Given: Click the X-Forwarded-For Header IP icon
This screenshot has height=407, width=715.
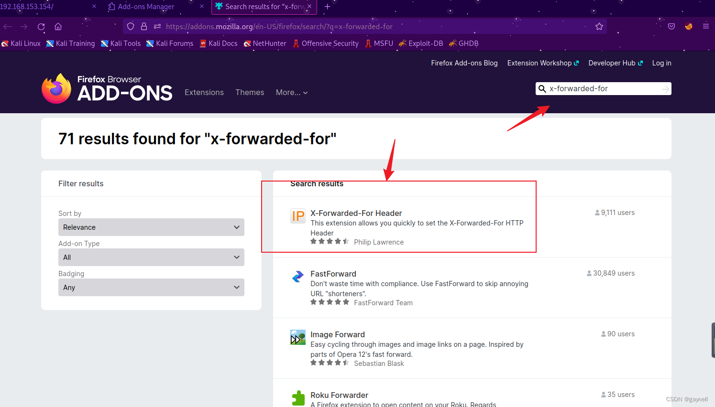Looking at the screenshot, I should 298,216.
